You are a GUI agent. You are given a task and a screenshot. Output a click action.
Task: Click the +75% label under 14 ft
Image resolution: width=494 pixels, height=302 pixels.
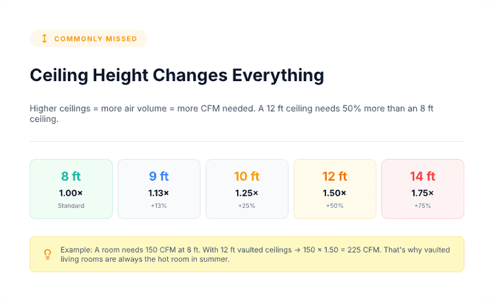(422, 206)
